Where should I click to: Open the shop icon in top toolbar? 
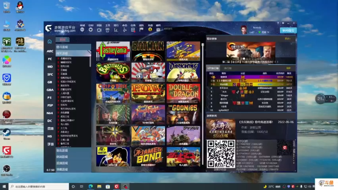(82, 30)
